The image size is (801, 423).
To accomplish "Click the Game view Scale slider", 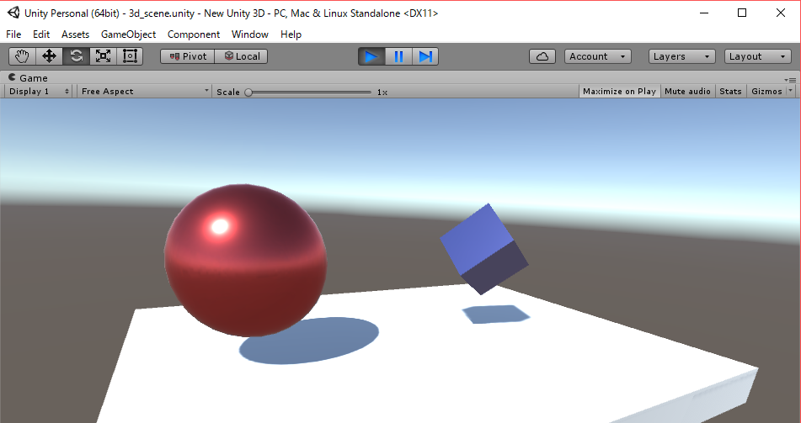I will point(309,92).
